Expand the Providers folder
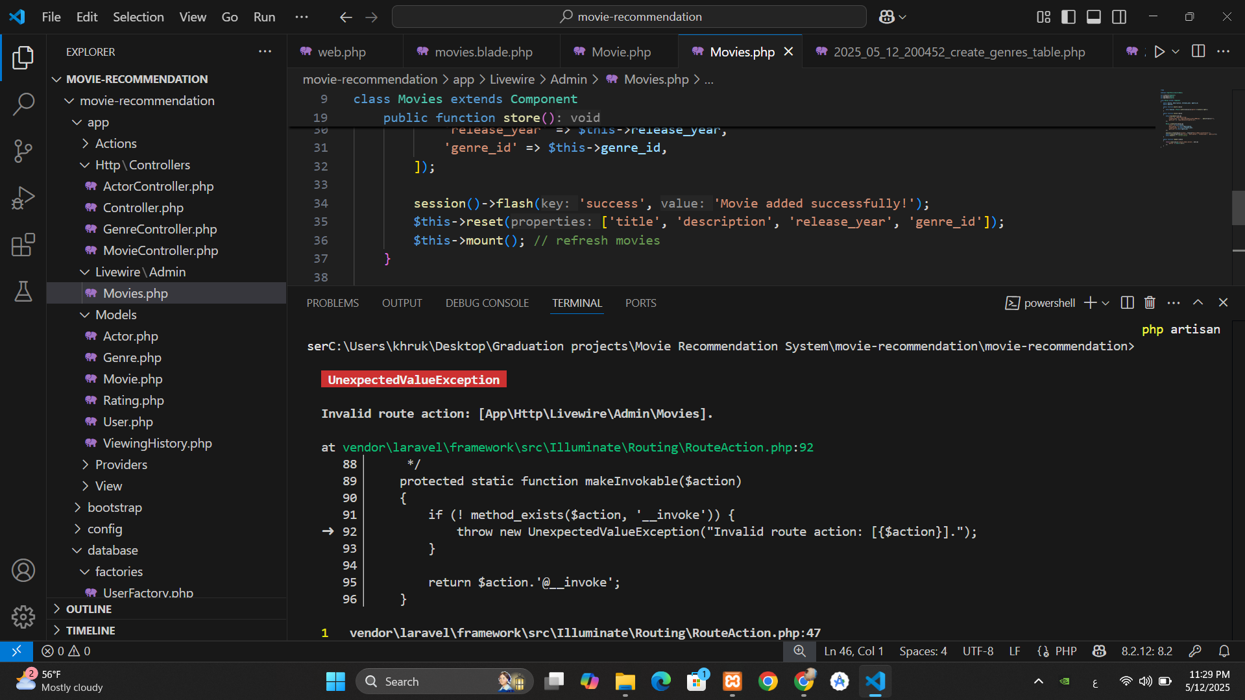The height and width of the screenshot is (700, 1245). (121, 465)
